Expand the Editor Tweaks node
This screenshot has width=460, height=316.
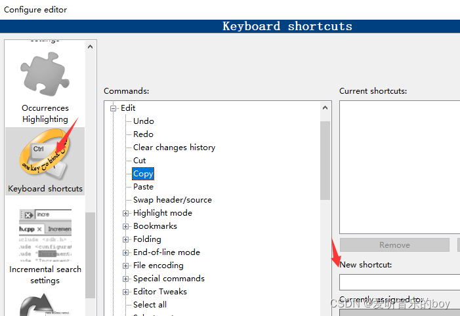125,292
